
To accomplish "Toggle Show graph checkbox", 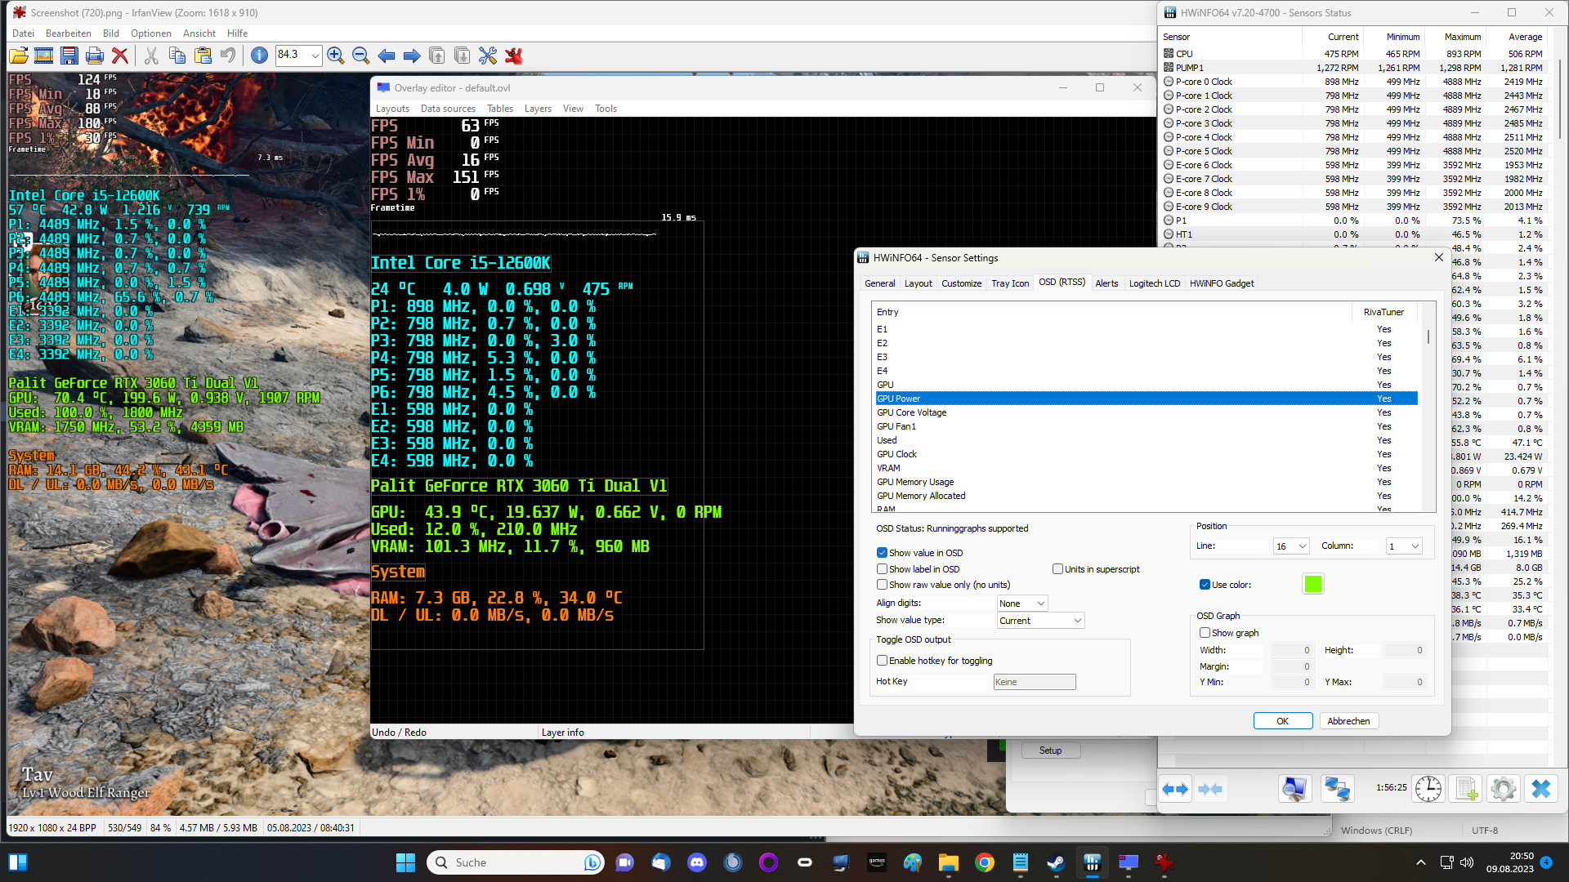I will (1205, 633).
